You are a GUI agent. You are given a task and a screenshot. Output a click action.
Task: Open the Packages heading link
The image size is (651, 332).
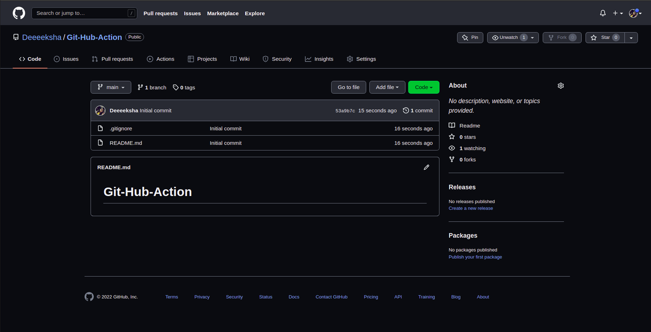point(463,236)
